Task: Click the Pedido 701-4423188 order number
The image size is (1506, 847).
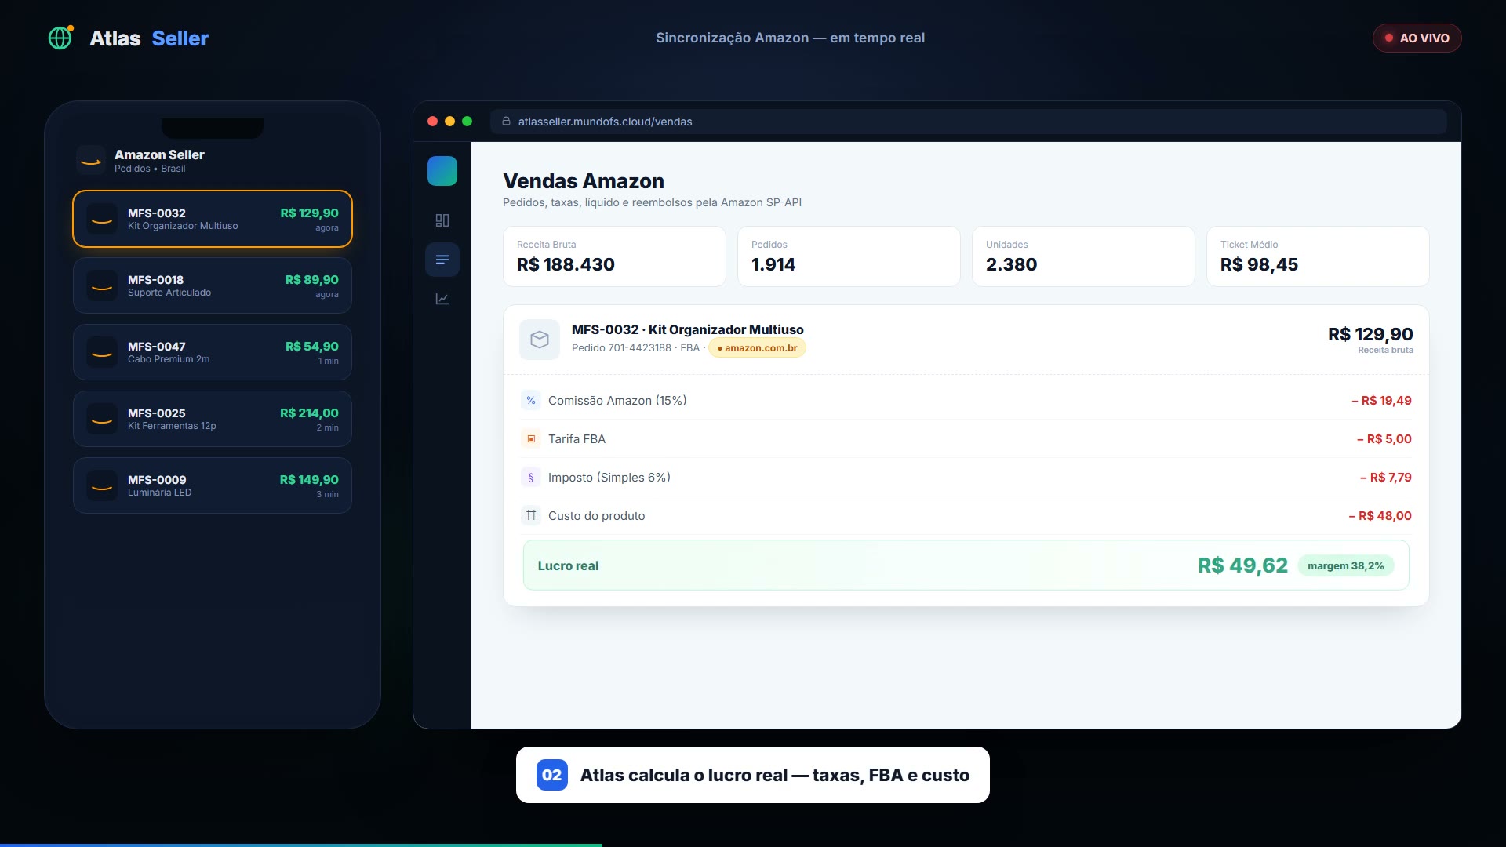Action: 621,348
